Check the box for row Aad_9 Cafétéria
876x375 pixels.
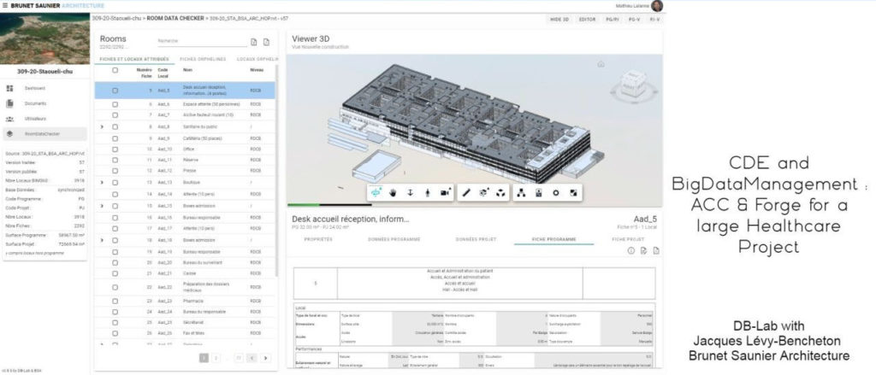coord(115,138)
